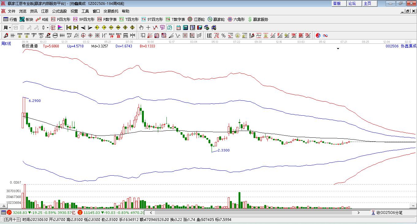
Task: Select the 六角形 hexagon tool
Action: point(236,19)
